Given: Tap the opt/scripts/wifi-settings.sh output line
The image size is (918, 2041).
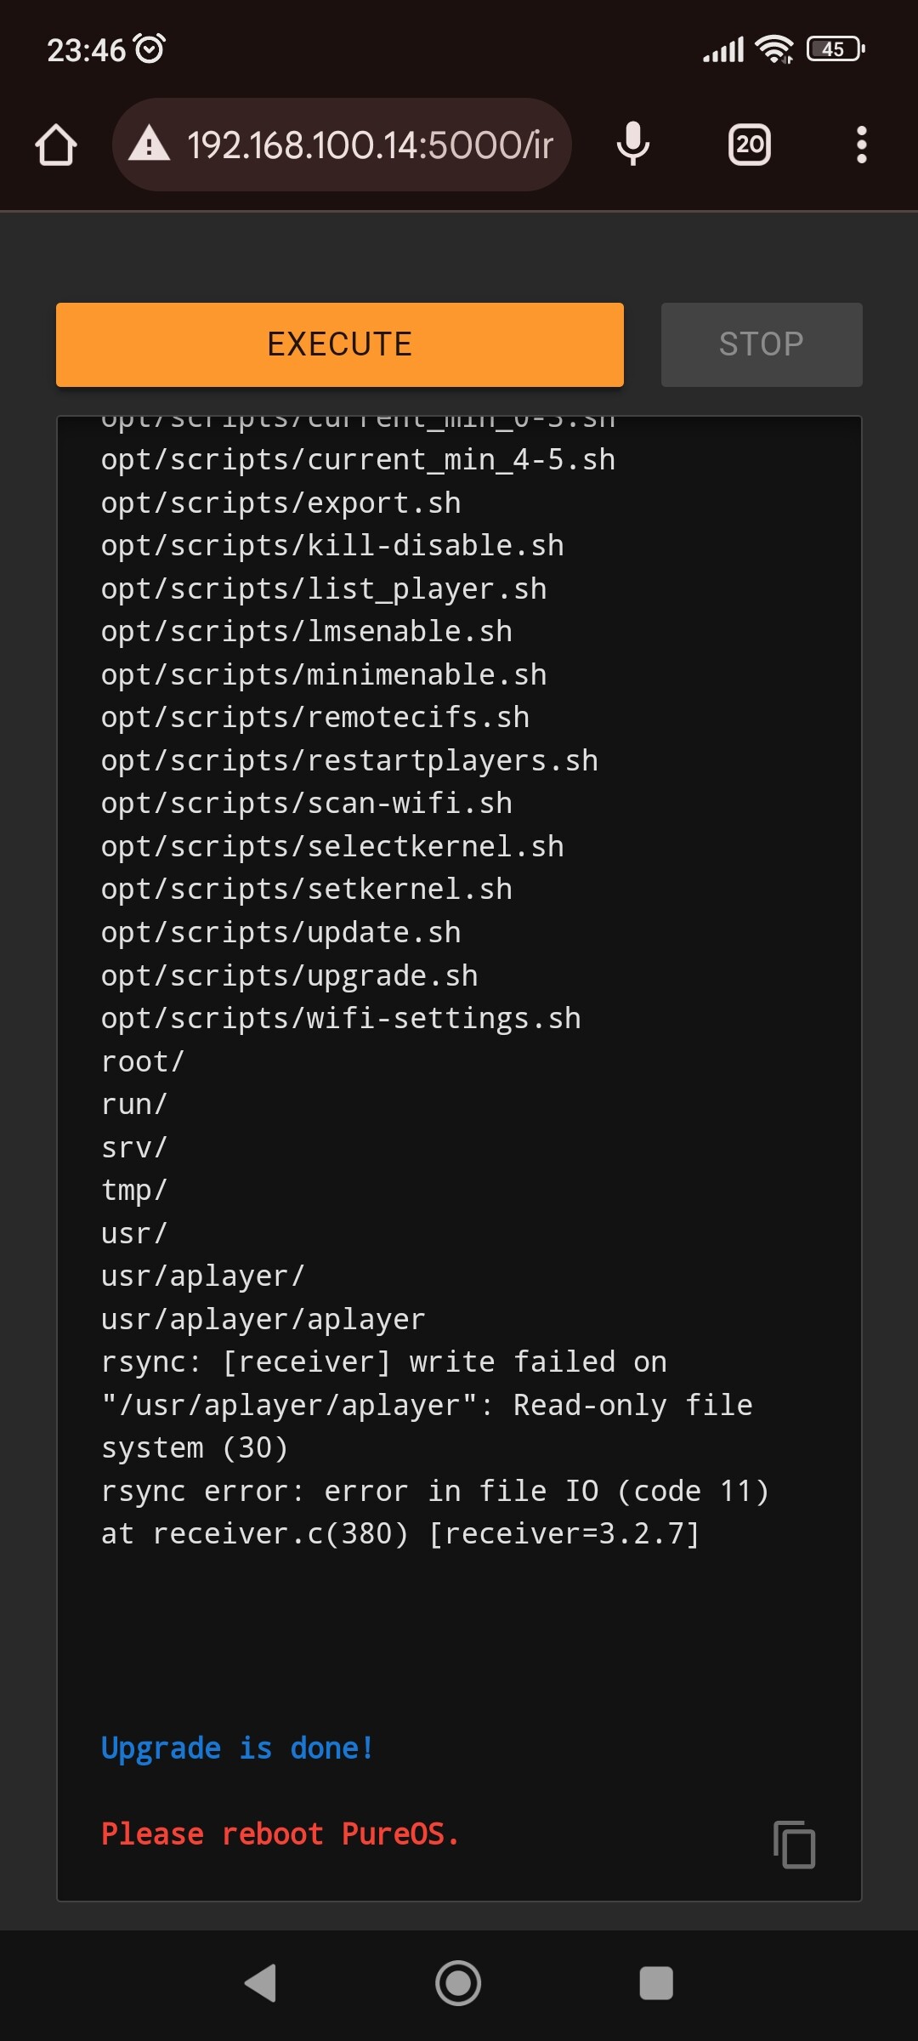Looking at the screenshot, I should click(341, 1018).
